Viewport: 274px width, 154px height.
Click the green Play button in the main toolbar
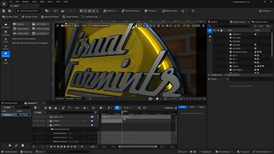(x=81, y=11)
